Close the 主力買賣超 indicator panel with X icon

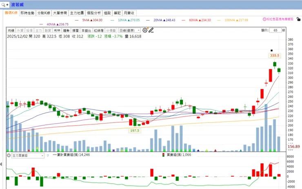tap(9, 155)
